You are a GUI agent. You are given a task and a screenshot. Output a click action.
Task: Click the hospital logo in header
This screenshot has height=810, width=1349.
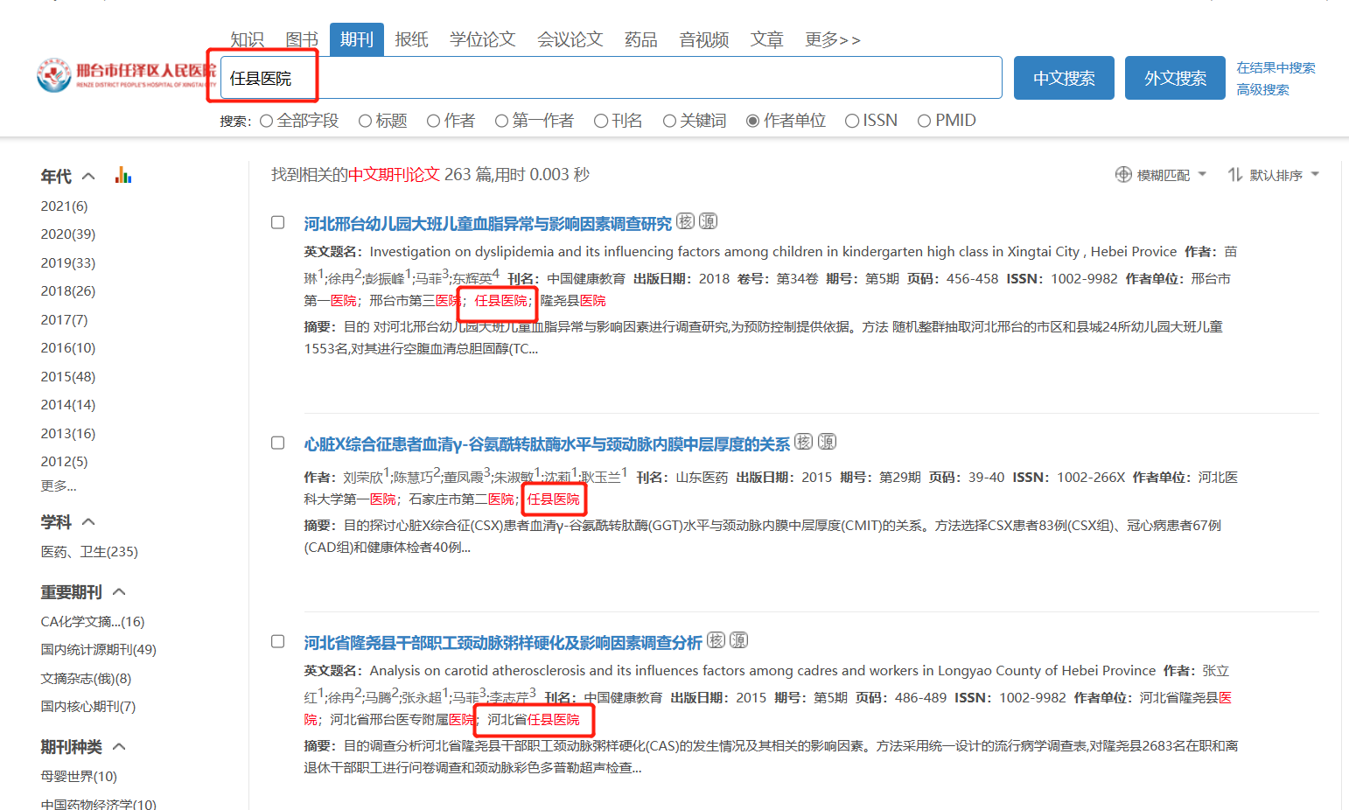127,76
